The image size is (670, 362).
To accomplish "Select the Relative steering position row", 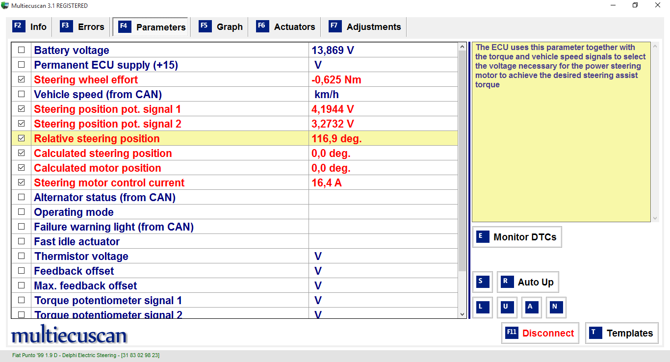I will point(234,138).
